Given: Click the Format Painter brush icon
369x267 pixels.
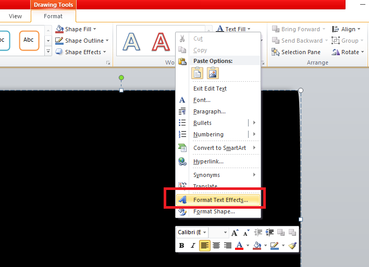Looking at the screenshot, I should (292, 246).
